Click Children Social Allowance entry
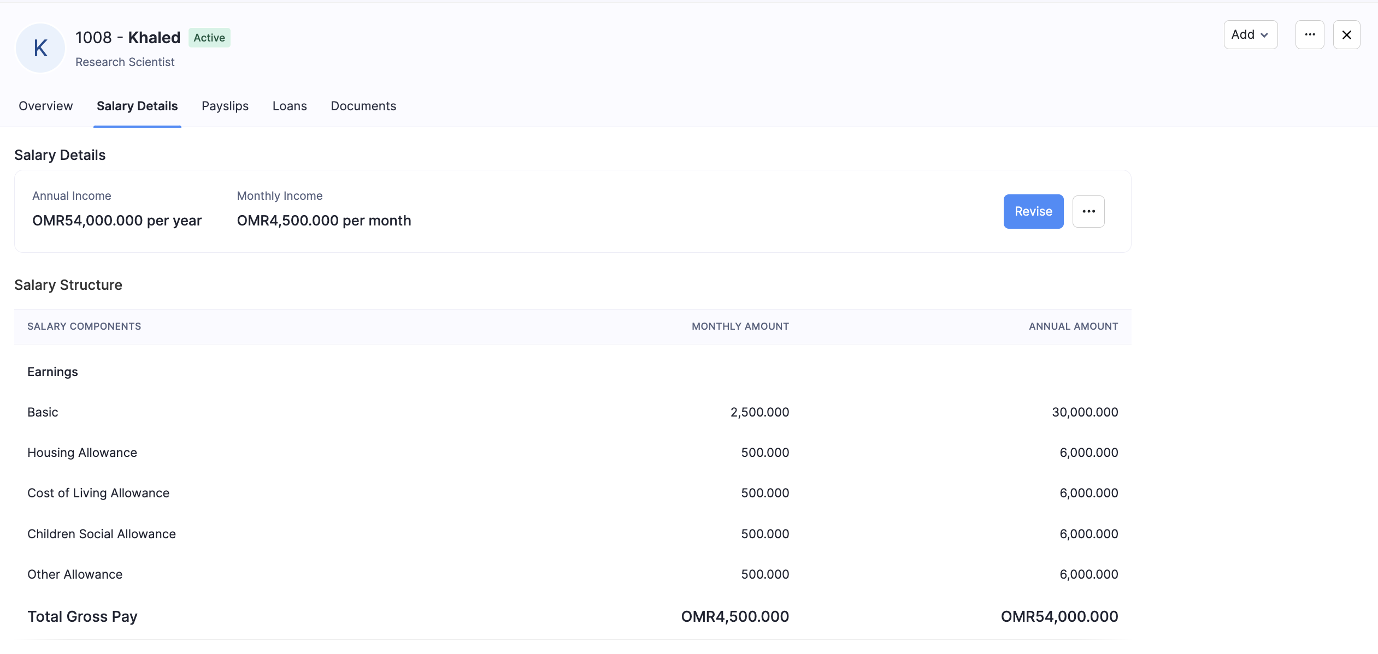The width and height of the screenshot is (1378, 654). point(102,534)
